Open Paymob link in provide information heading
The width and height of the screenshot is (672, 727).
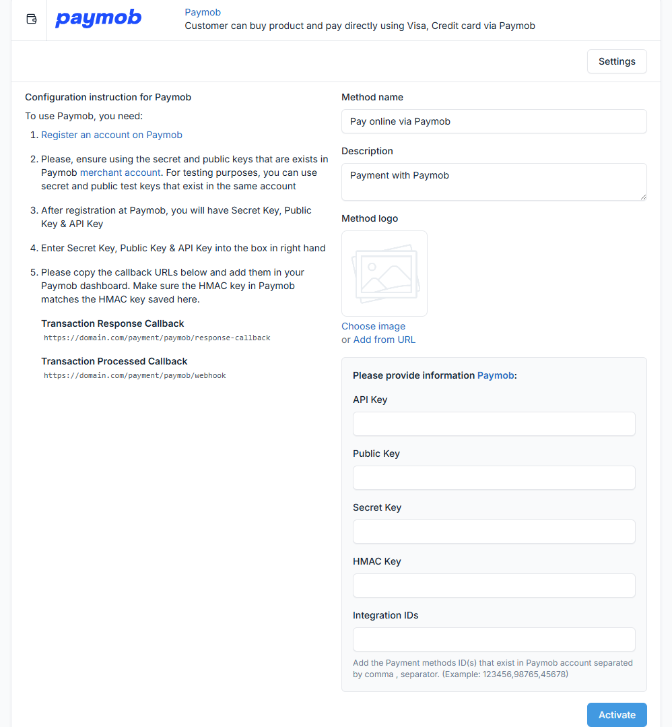(496, 375)
